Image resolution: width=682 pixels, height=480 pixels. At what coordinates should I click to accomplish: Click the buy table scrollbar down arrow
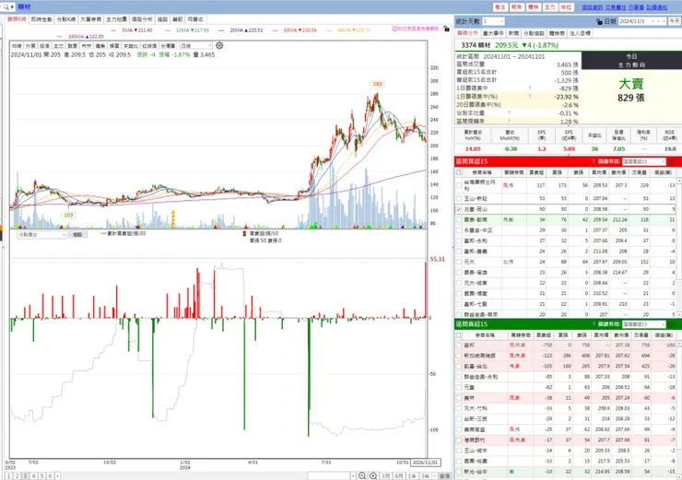(x=678, y=314)
